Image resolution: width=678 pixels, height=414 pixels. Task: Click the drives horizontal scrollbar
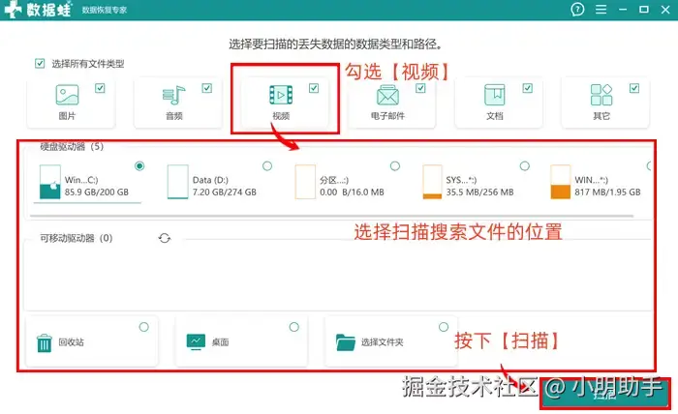point(331,215)
